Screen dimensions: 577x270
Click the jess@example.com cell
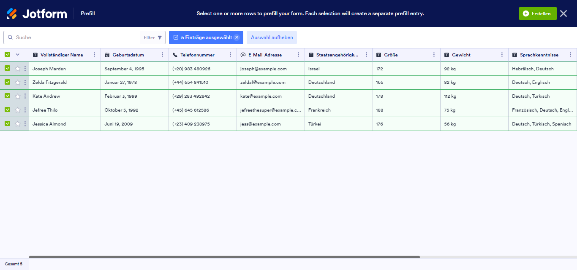point(271,124)
